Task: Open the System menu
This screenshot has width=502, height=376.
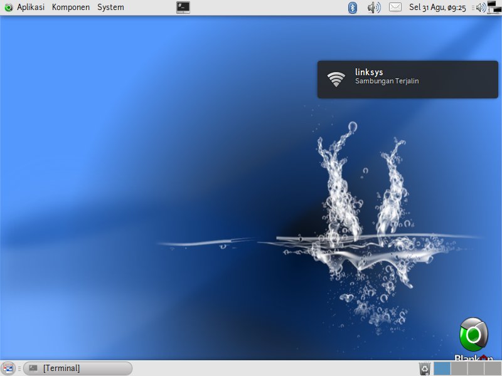Action: point(110,8)
